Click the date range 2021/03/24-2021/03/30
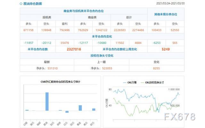 pyautogui.click(x=170, y=4)
